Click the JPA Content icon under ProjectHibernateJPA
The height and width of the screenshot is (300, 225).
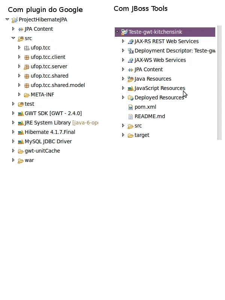(x=21, y=29)
